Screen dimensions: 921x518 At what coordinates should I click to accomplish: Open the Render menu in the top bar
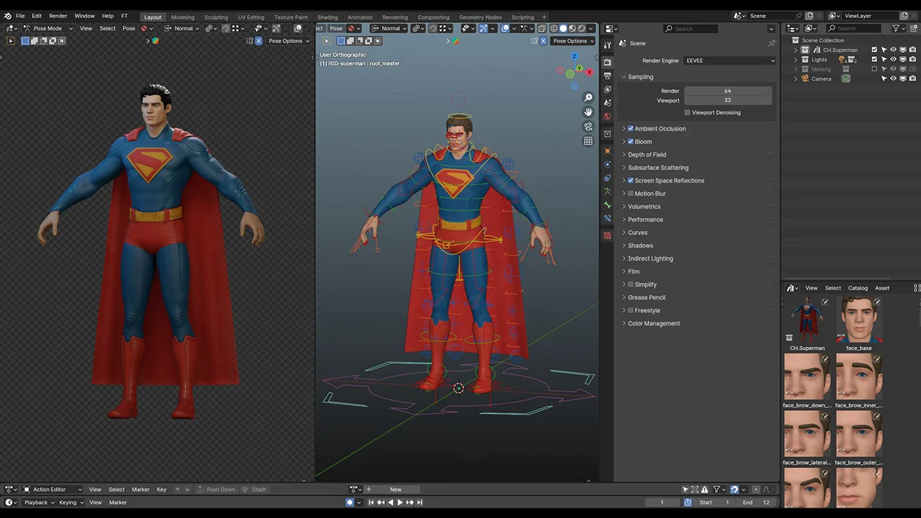pos(58,16)
